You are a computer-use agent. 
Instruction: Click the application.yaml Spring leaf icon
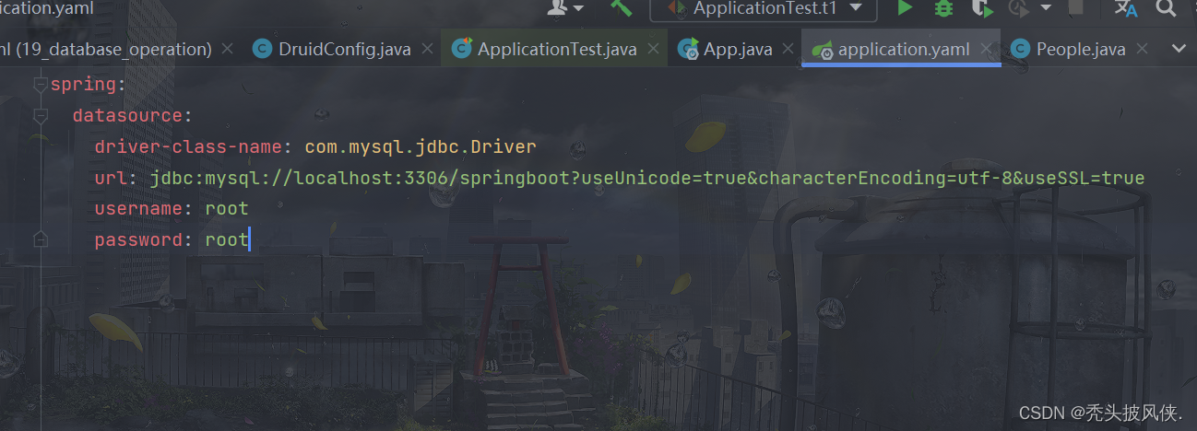(x=822, y=50)
